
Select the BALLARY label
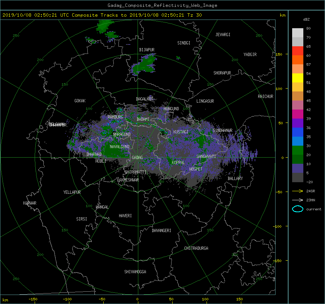pyautogui.click(x=235, y=179)
